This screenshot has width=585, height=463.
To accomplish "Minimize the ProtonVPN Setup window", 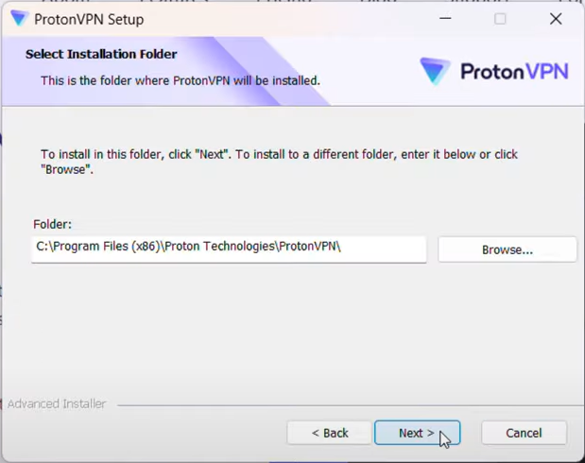I will (x=445, y=18).
